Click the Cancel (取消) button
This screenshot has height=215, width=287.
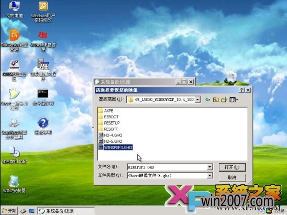point(232,177)
